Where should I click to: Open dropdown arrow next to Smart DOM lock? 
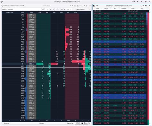click(80, 6)
